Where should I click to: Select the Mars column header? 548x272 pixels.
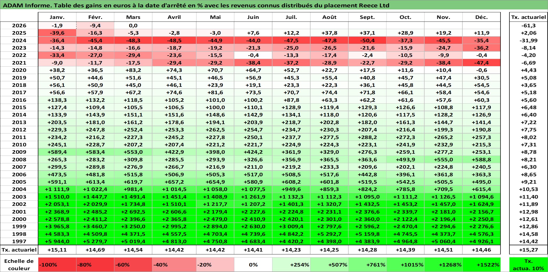coord(133,17)
